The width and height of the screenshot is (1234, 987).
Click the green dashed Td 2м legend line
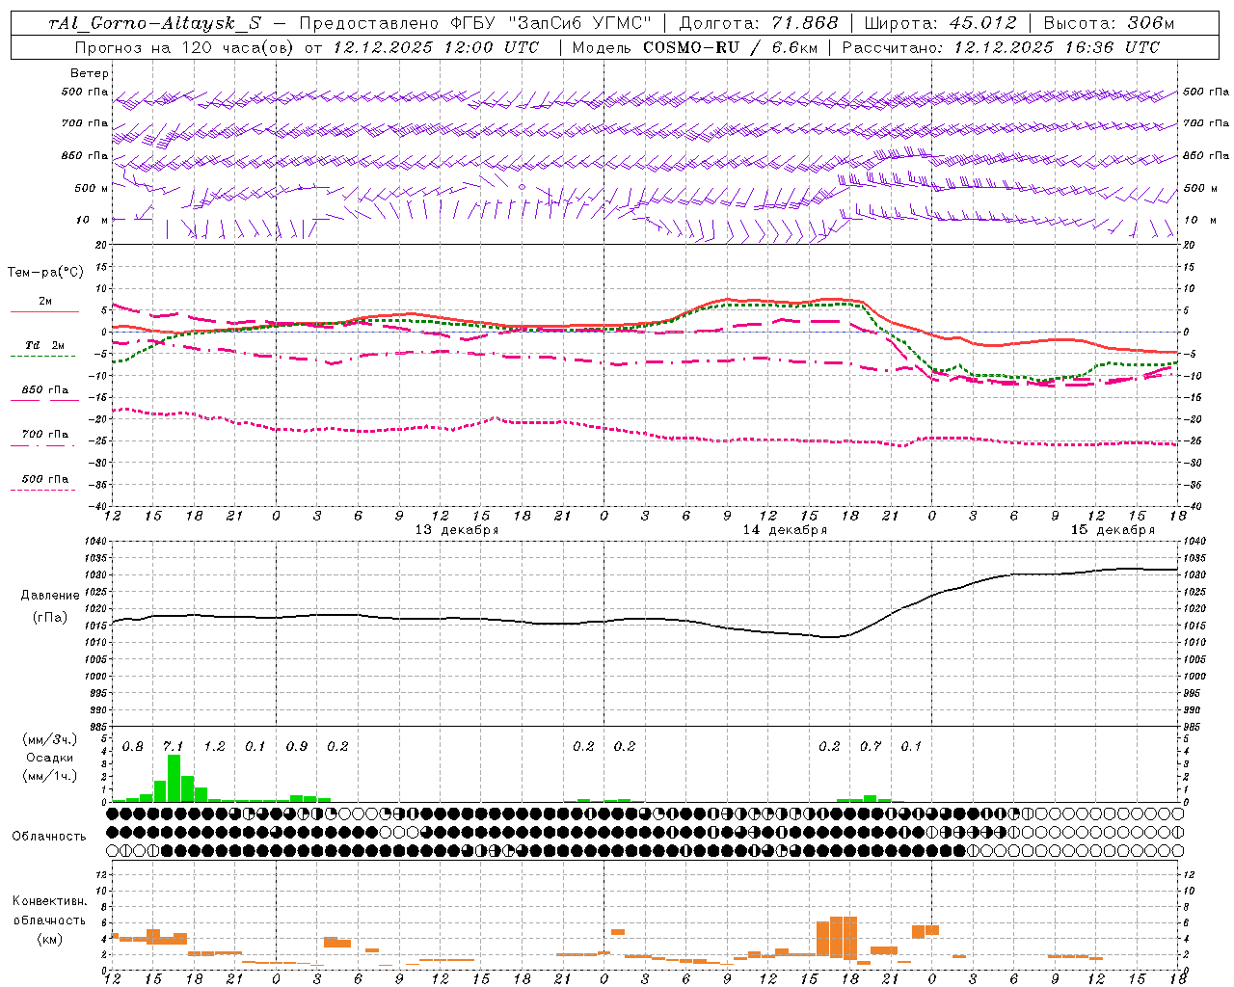(x=43, y=357)
